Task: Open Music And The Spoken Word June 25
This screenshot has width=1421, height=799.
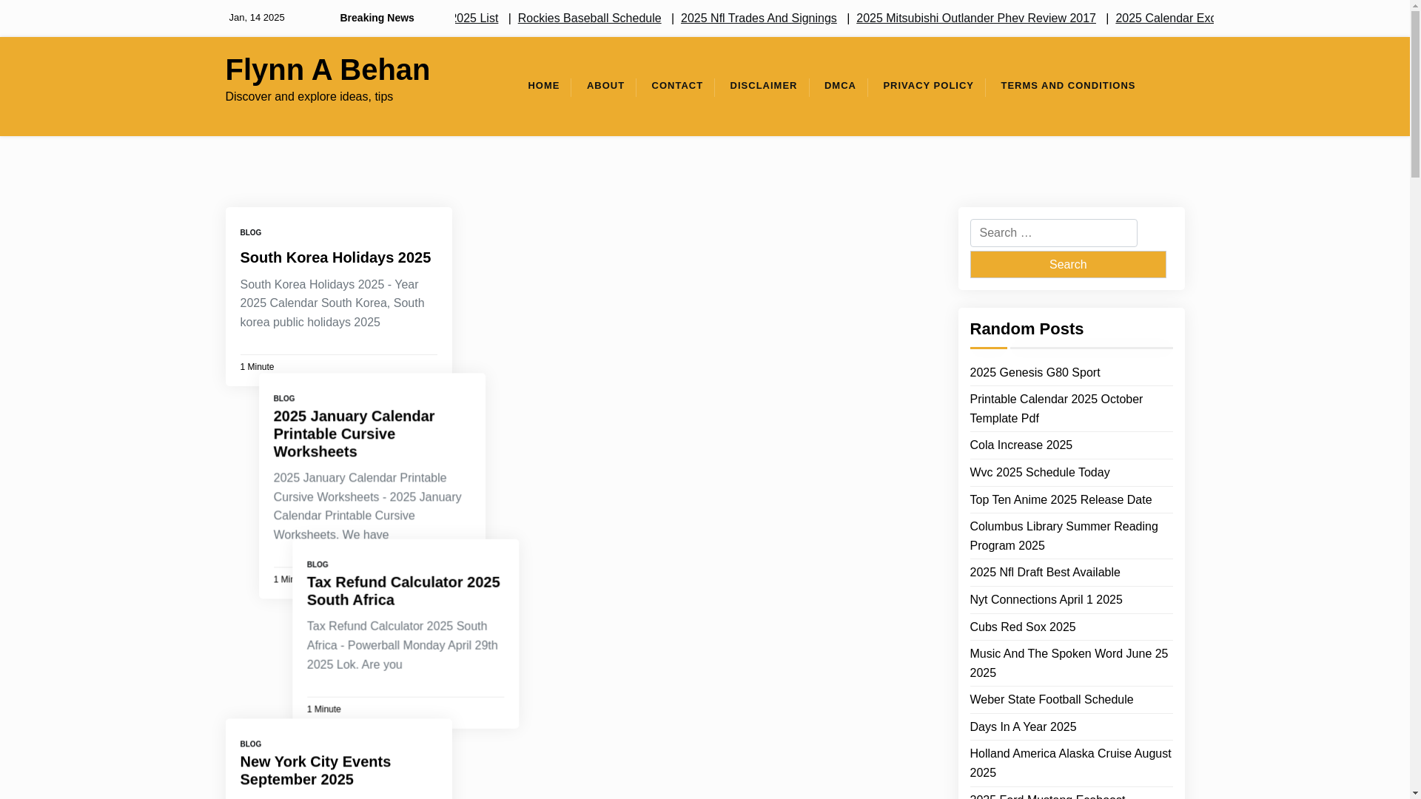Action: tap(1069, 664)
